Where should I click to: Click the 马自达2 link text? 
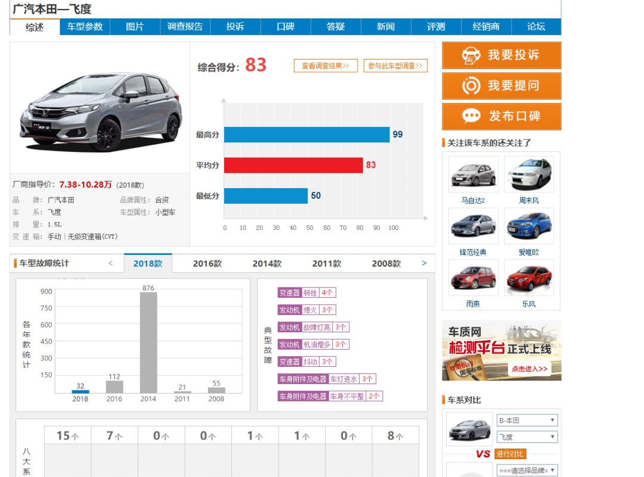tap(473, 201)
